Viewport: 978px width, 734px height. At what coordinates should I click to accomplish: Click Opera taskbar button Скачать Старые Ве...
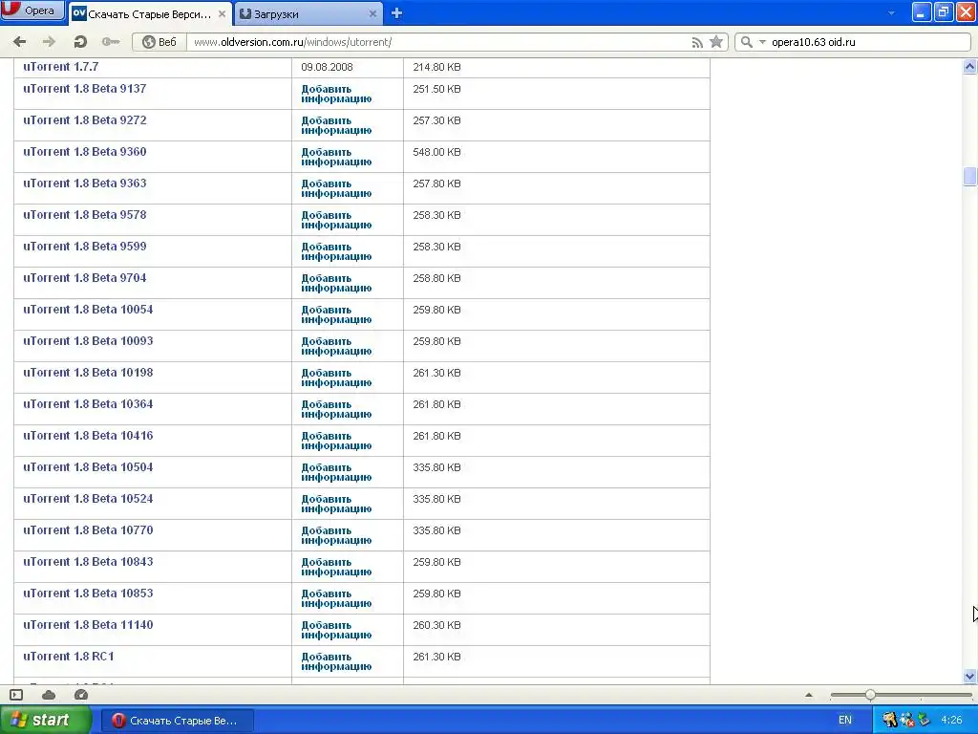(177, 721)
